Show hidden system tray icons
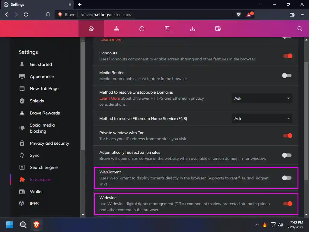Image resolution: width=309 pixels, height=232 pixels. click(257, 225)
